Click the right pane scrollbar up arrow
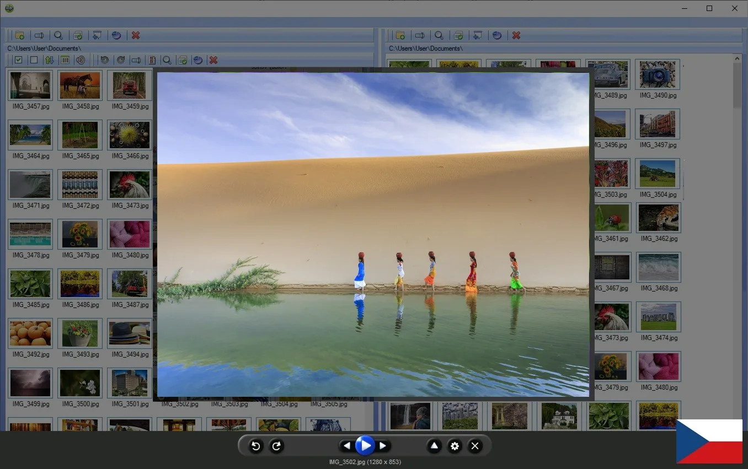Image resolution: width=748 pixels, height=469 pixels. tap(738, 58)
